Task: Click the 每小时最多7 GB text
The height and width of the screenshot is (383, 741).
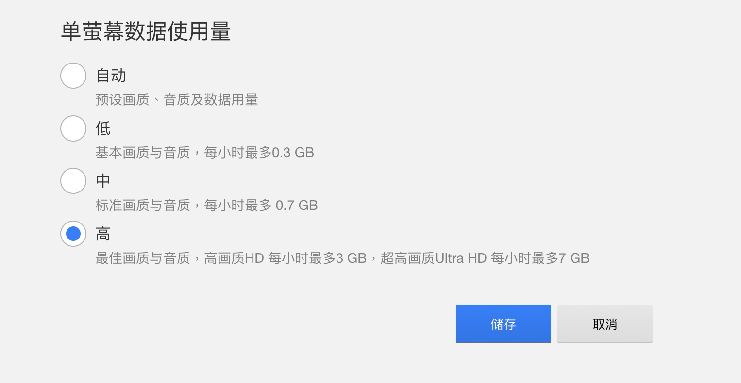Action: coord(540,258)
